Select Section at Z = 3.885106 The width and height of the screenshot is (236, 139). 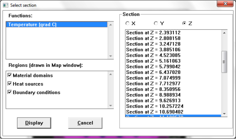(x=173, y=50)
